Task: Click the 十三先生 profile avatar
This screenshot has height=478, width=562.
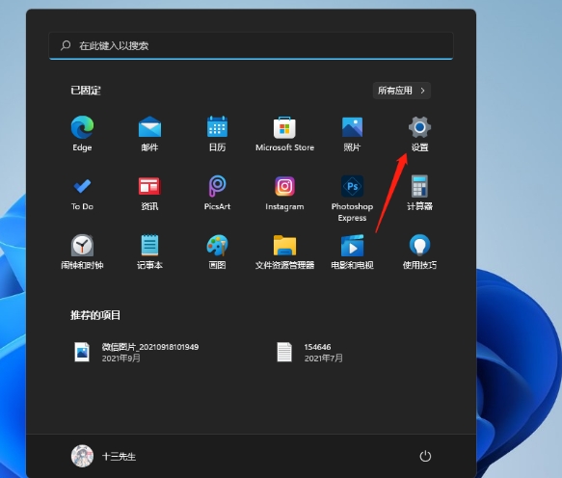Action: pyautogui.click(x=82, y=456)
